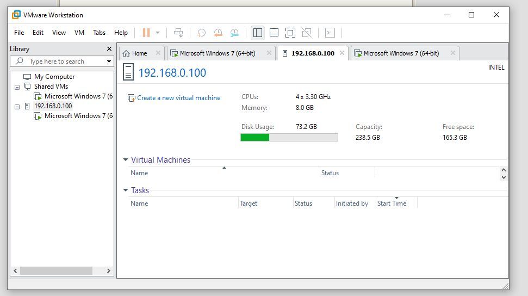Click the Unity mode toolbar icon
The height and width of the screenshot is (296, 528).
pos(307,33)
